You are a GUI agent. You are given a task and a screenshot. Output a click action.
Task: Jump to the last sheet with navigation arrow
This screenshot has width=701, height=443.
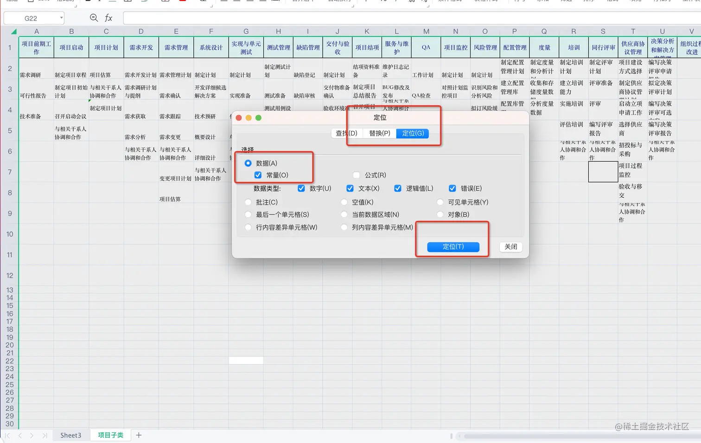[45, 436]
